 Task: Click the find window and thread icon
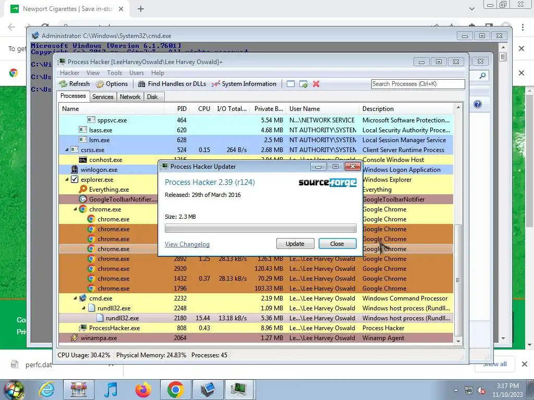pyautogui.click(x=303, y=84)
